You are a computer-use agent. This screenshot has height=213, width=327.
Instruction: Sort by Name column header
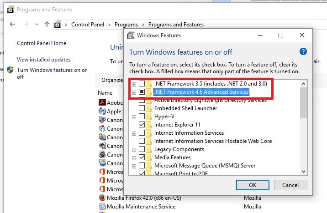pyautogui.click(x=105, y=93)
